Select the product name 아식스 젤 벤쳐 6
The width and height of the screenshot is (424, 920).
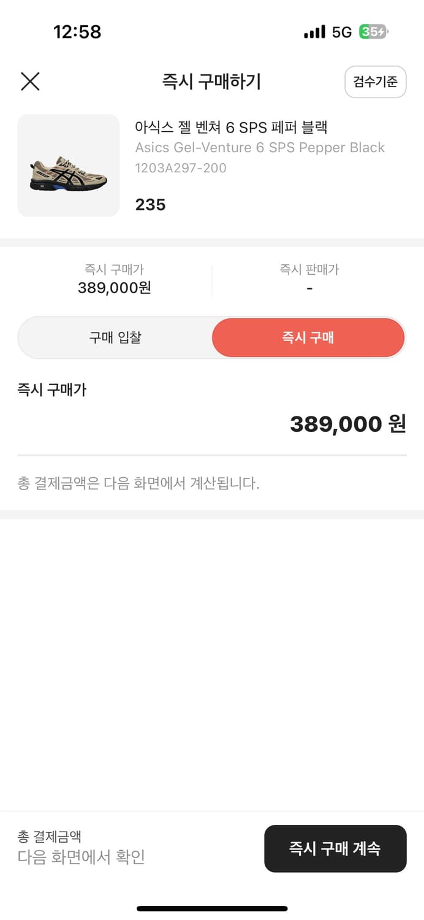pos(233,127)
